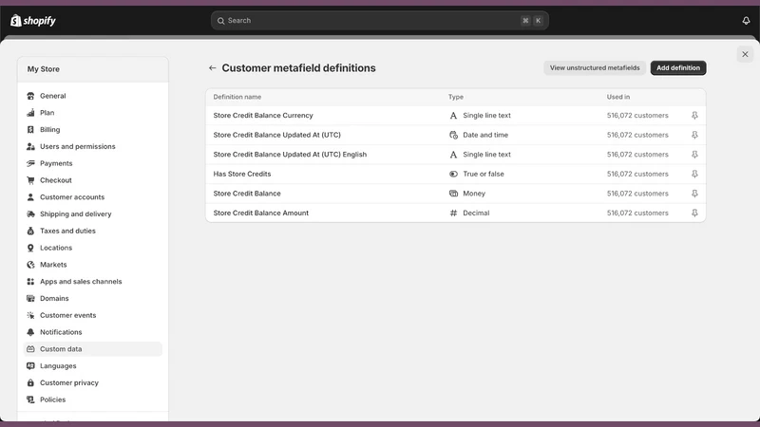760x427 pixels.
Task: Click the Shopify logo
Action: click(x=33, y=20)
